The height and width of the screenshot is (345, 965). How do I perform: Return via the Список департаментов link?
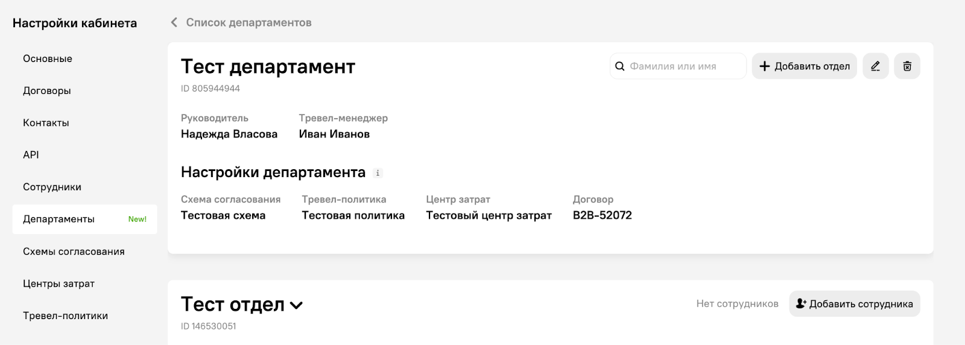[248, 22]
